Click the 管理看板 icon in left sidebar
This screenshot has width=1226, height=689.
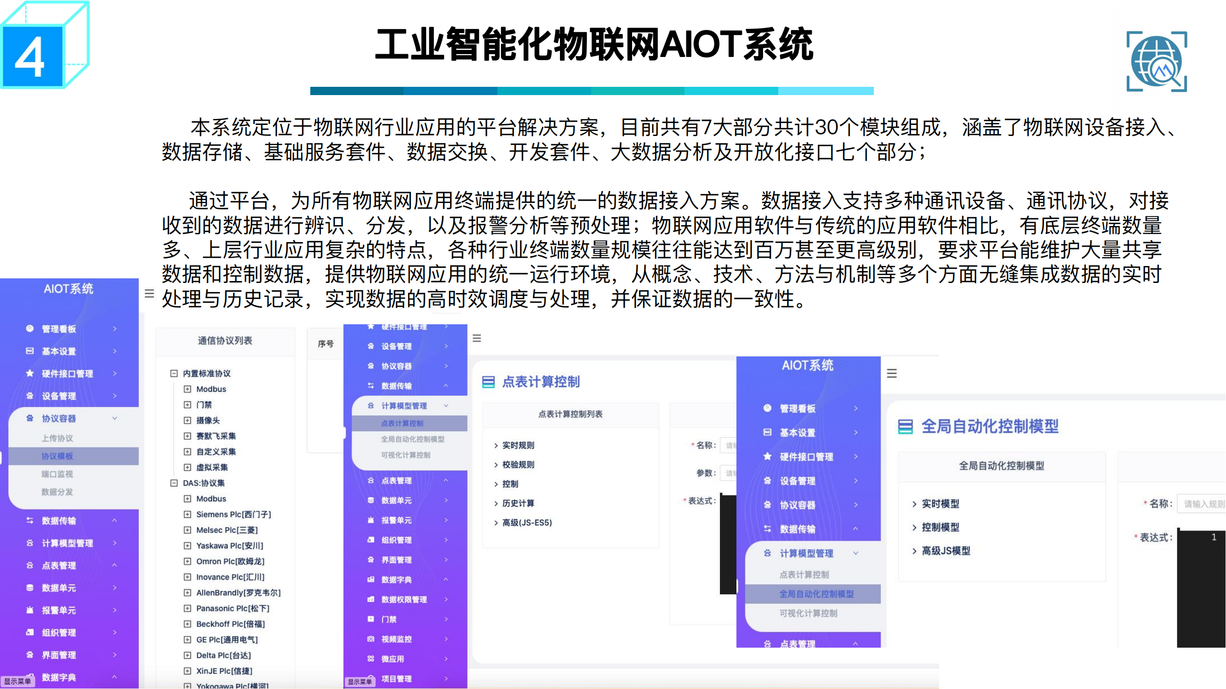[29, 328]
